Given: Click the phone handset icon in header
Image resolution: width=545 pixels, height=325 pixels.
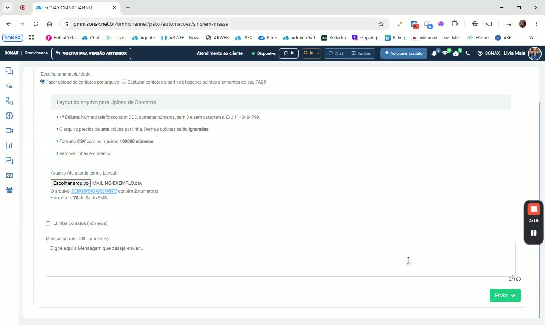Looking at the screenshot, I should click(x=467, y=53).
